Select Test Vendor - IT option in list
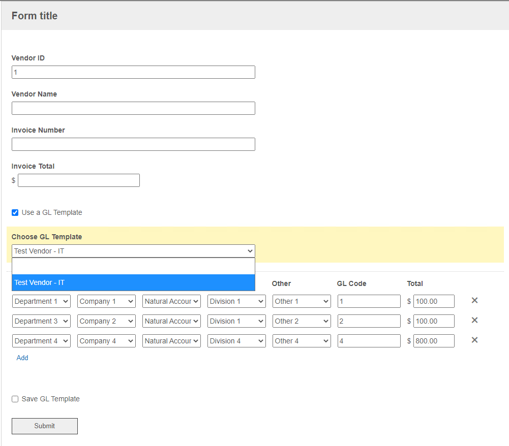The height and width of the screenshot is (446, 509). pos(133,283)
